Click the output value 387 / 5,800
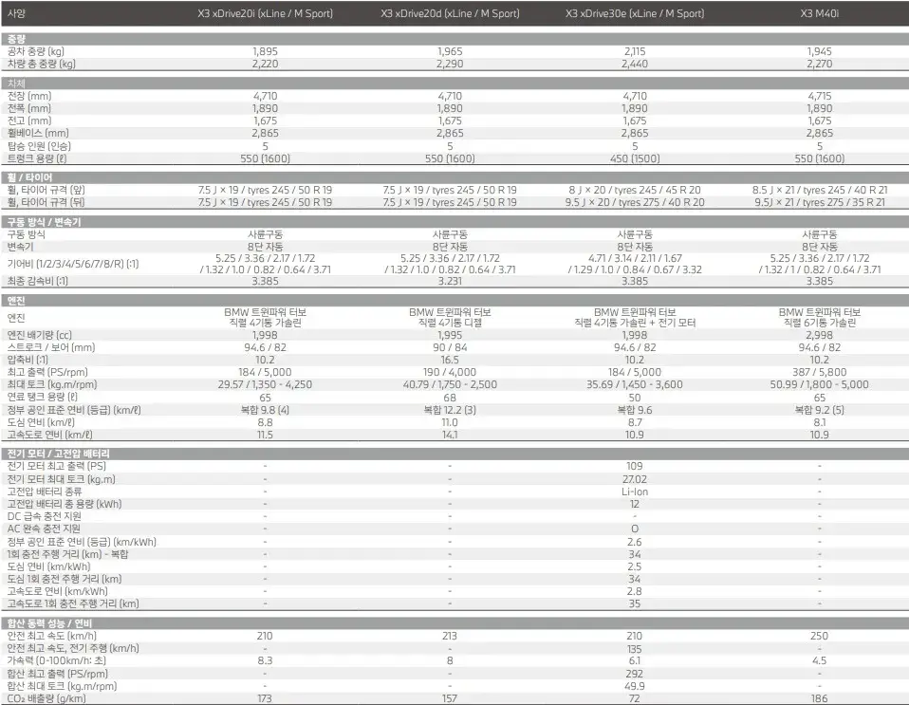 point(819,372)
